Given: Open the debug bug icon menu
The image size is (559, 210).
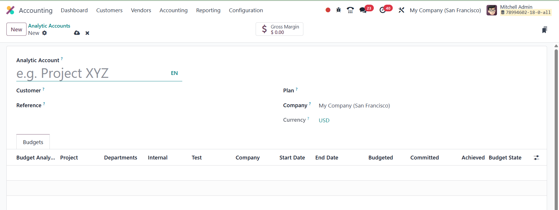Looking at the screenshot, I should tap(338, 10).
